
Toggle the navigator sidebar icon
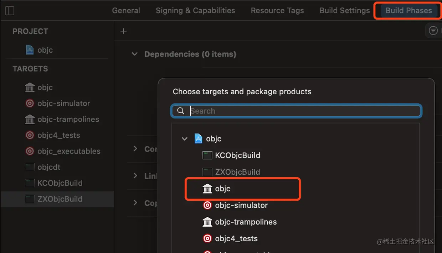10,11
